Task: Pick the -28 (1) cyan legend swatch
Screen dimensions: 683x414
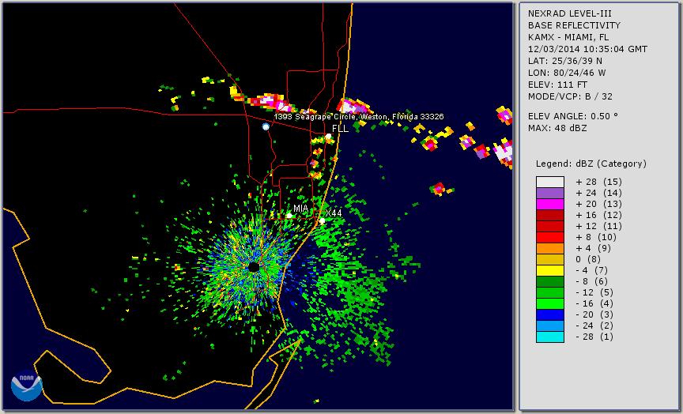Action: coord(550,337)
